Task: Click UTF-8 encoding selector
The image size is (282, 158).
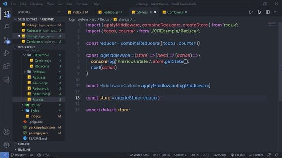Action: click(195, 155)
